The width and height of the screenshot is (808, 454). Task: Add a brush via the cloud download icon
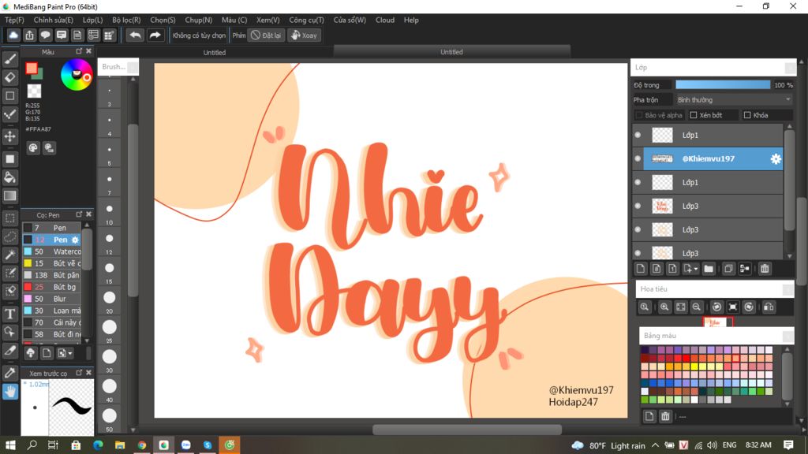[x=31, y=353]
